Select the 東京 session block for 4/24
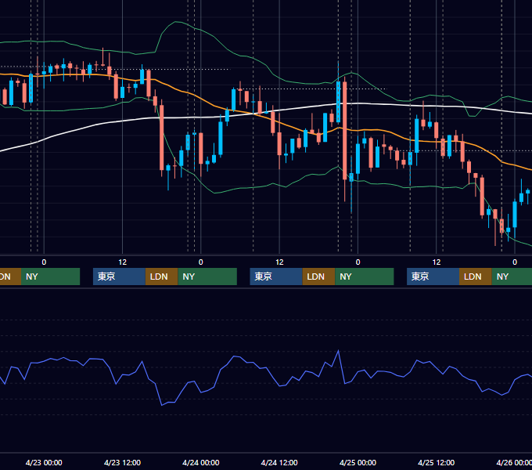 click(x=276, y=277)
